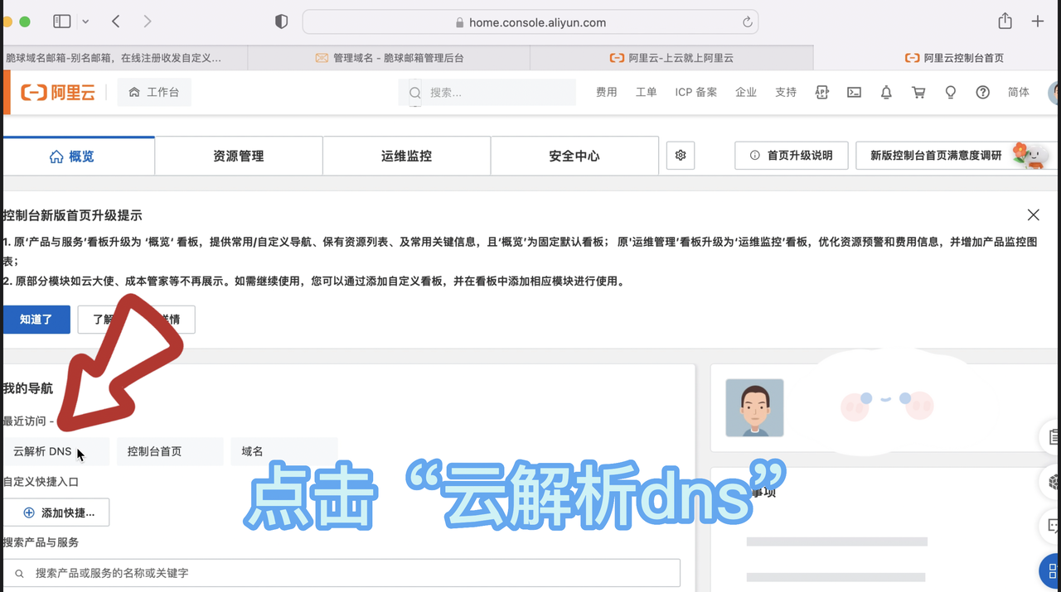Reload the page with refresh icon
Screen dimensions: 1061x592
747,22
